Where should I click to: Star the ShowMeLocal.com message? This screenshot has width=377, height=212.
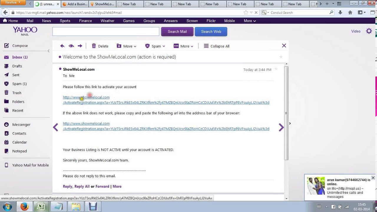click(276, 69)
